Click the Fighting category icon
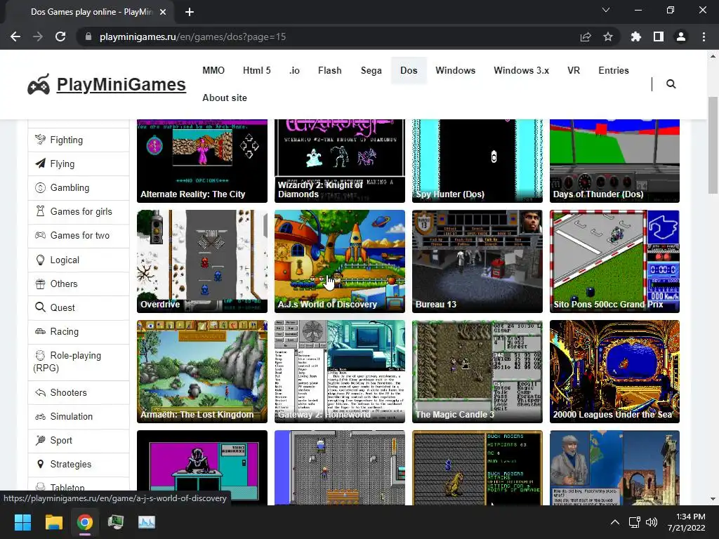This screenshot has width=719, height=539. [x=40, y=140]
